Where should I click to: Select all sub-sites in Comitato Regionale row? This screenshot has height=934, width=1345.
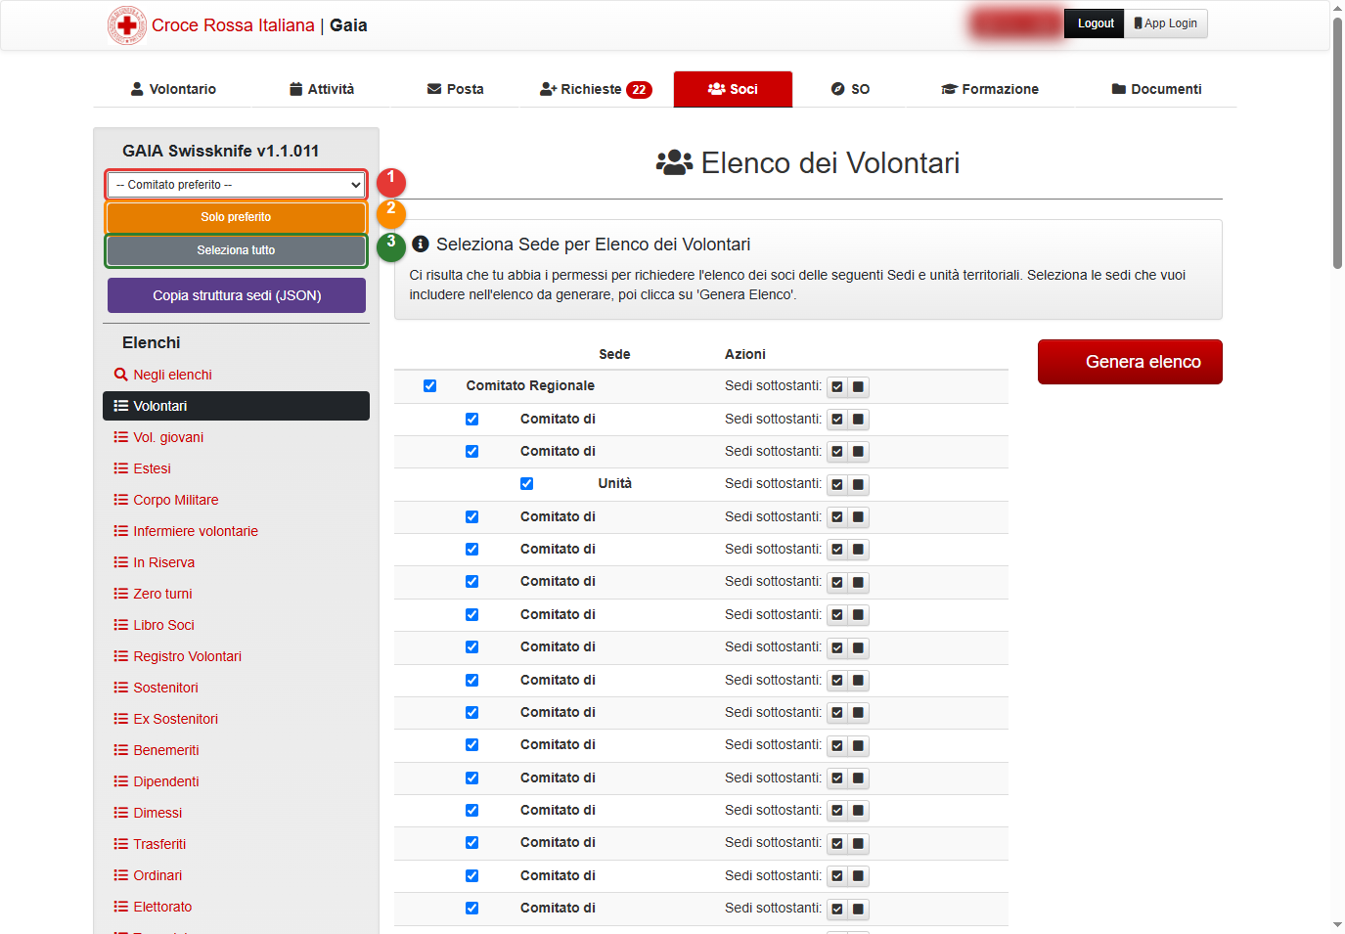pyautogui.click(x=837, y=387)
